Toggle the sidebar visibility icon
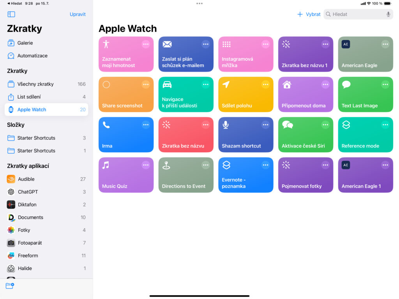The width and height of the screenshot is (399, 299). point(11,14)
